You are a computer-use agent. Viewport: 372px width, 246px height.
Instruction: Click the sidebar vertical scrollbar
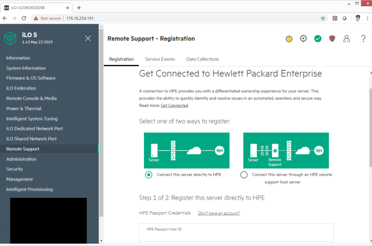[101, 123]
